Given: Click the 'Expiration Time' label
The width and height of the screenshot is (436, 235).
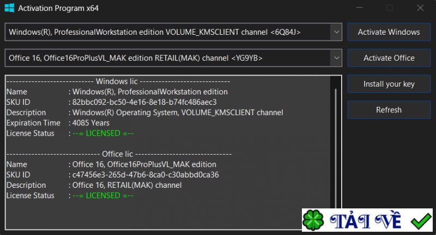Looking at the screenshot, I should tap(33, 123).
